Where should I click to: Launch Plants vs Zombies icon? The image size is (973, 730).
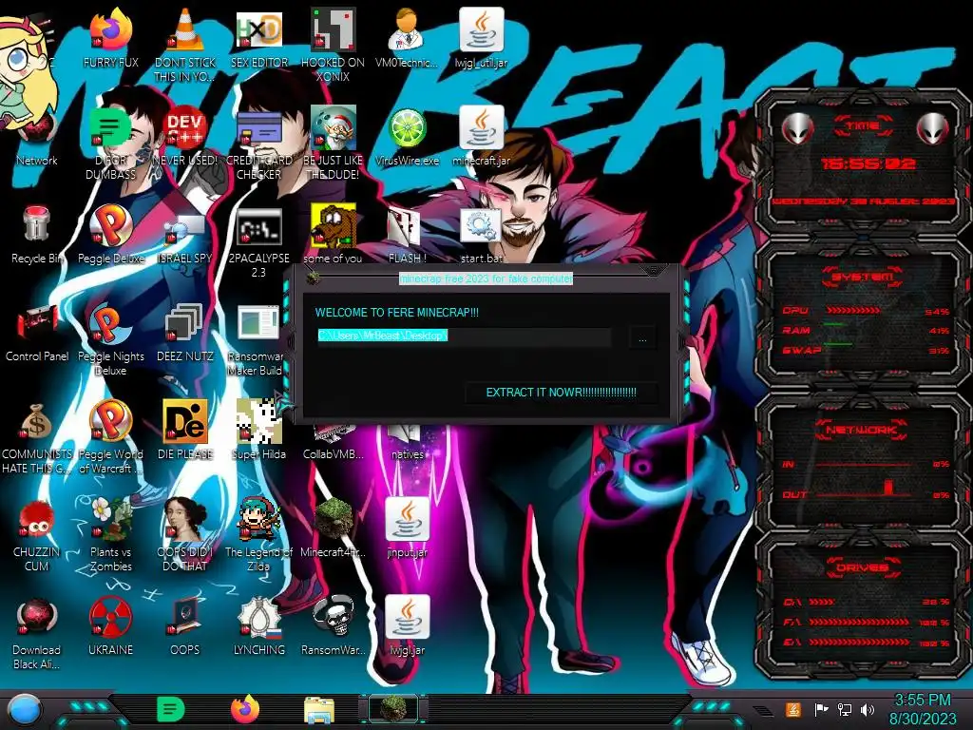click(x=110, y=520)
